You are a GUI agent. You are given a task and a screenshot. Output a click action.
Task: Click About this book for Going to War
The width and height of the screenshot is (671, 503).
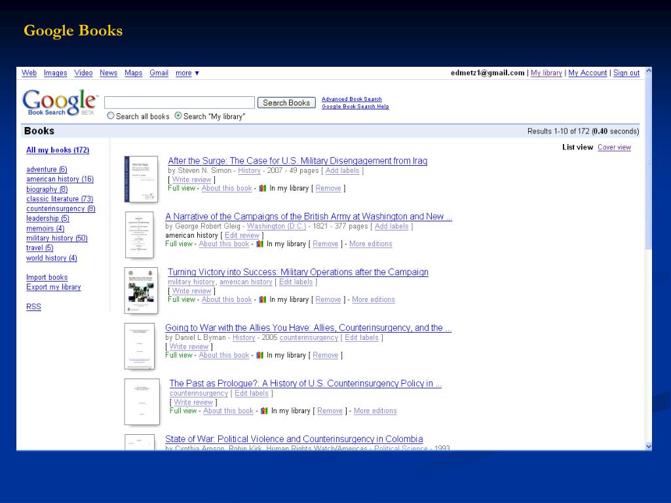[x=224, y=355]
